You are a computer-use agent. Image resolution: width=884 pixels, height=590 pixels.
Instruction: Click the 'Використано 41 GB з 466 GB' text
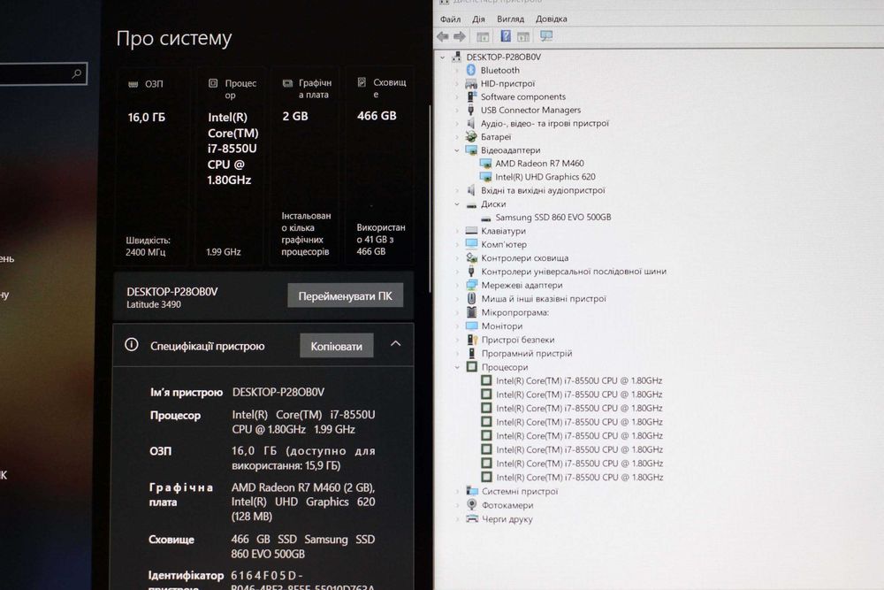pos(380,239)
